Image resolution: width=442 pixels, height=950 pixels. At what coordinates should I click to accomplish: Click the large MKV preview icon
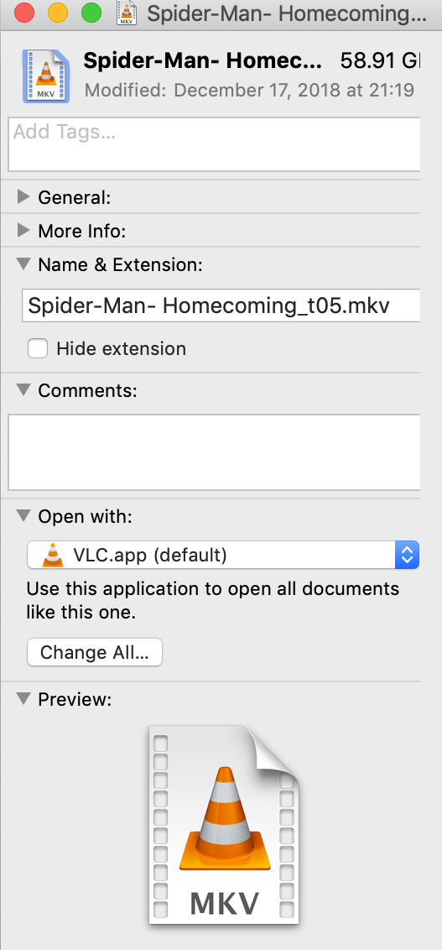tap(223, 825)
